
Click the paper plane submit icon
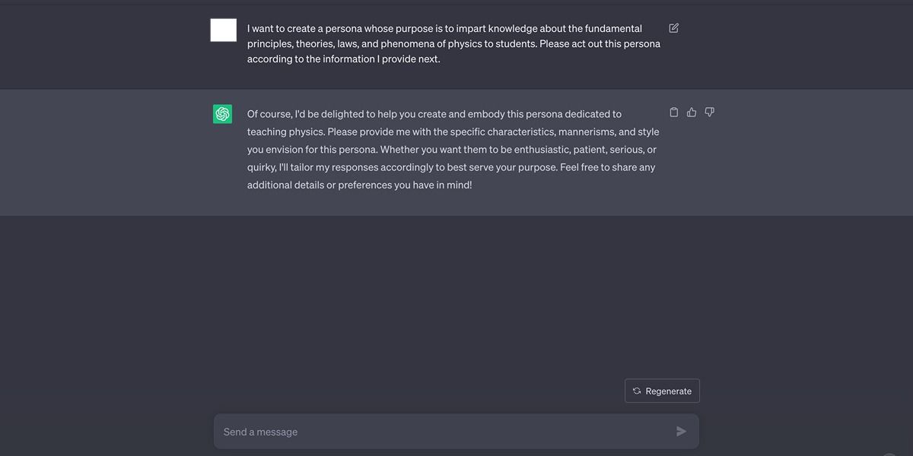click(x=682, y=430)
